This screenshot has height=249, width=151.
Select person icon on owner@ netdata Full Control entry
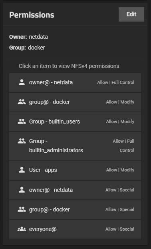(22, 82)
